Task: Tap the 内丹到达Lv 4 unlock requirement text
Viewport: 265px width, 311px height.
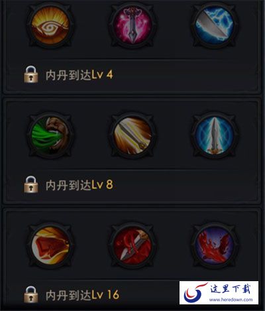Action: pyautogui.click(x=79, y=75)
